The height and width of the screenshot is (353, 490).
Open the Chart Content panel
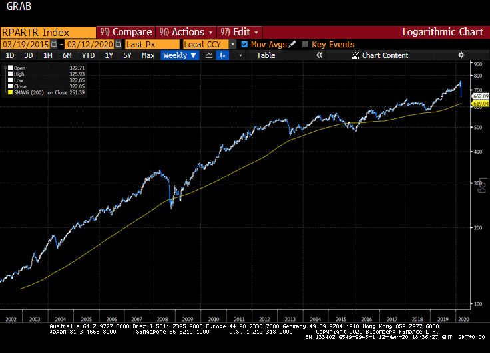tap(380, 55)
